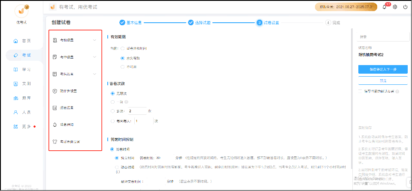The height and width of the screenshot is (191, 412).
Task: Expand the 考前设置 chevron
Action: [94, 40]
